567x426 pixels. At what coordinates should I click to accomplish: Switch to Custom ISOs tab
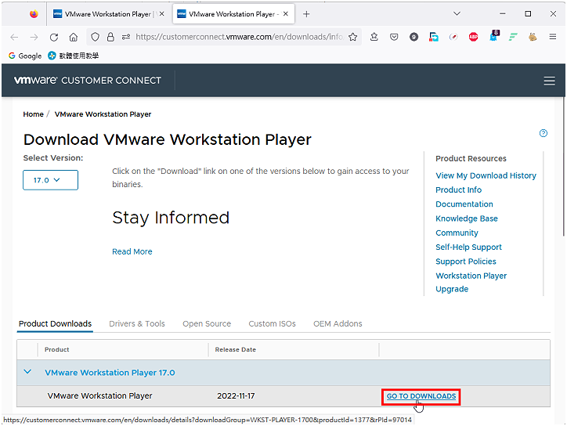pyautogui.click(x=272, y=324)
